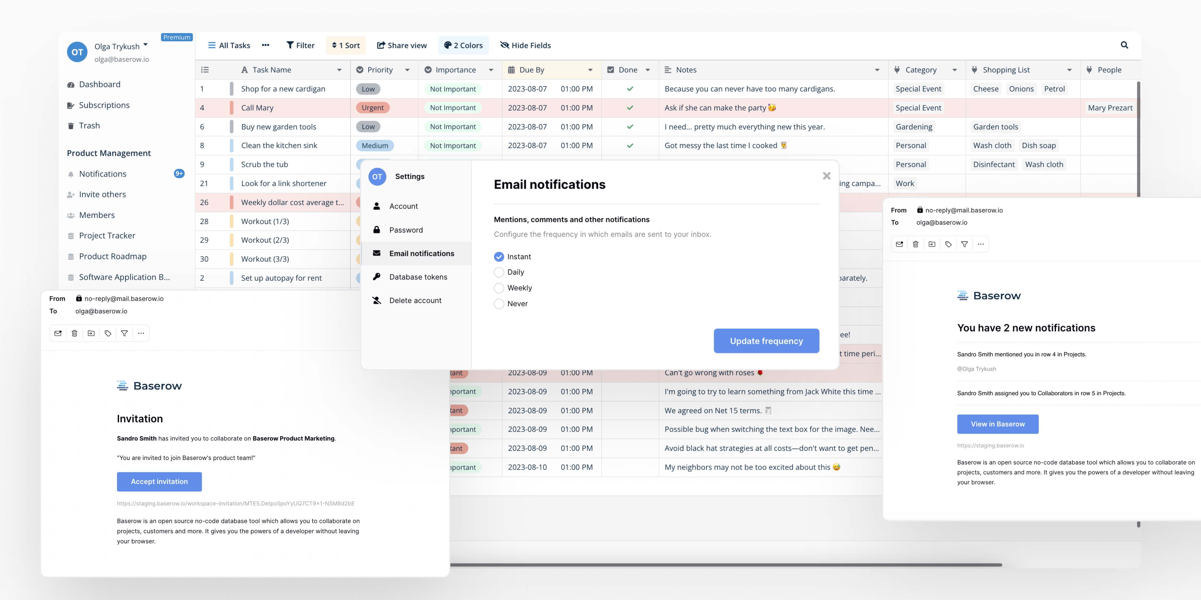The image size is (1201, 600).
Task: Open the Account settings tab
Action: pyautogui.click(x=416, y=206)
